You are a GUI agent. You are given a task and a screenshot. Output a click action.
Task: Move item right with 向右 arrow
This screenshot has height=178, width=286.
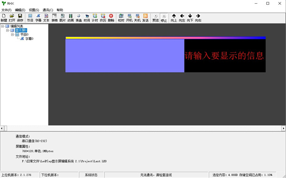pyautogui.click(x=198, y=18)
